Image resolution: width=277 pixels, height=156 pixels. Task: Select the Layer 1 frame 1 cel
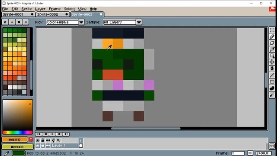tap(81, 146)
